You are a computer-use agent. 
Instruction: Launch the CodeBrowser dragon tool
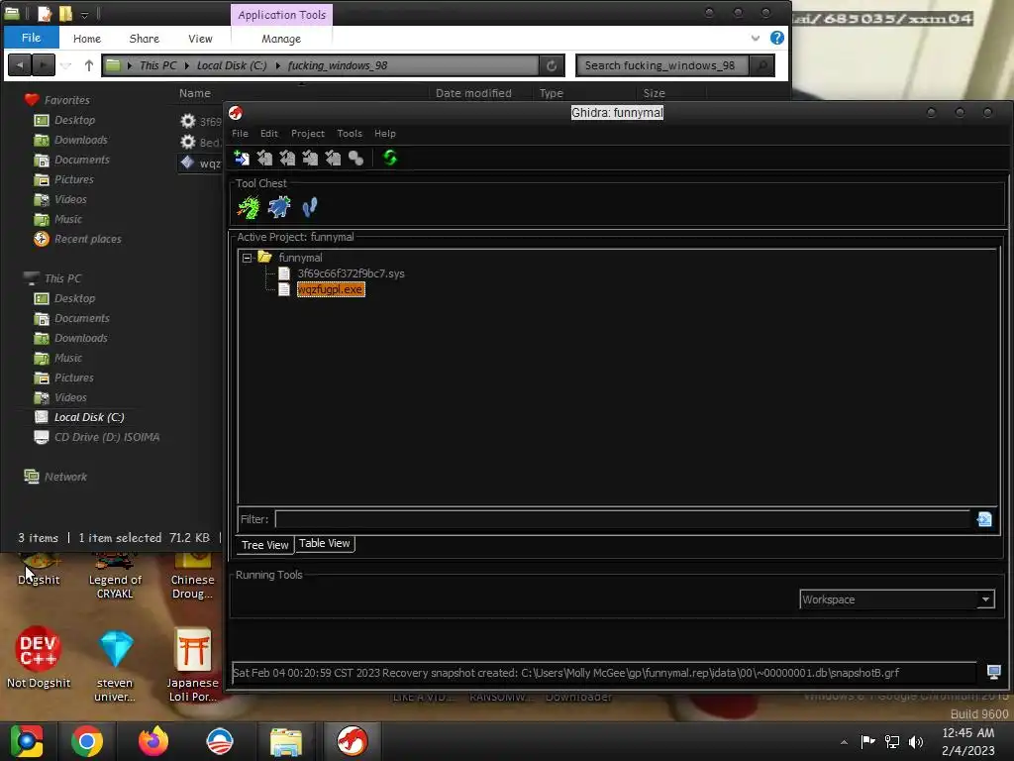pyautogui.click(x=249, y=207)
